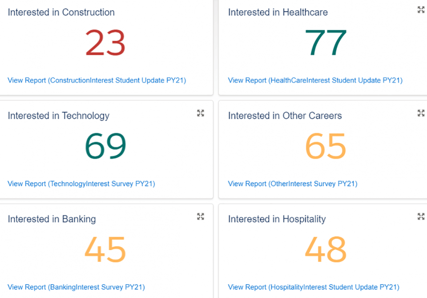Open the HealthCareInterest Student Update PY21 report

315,81
